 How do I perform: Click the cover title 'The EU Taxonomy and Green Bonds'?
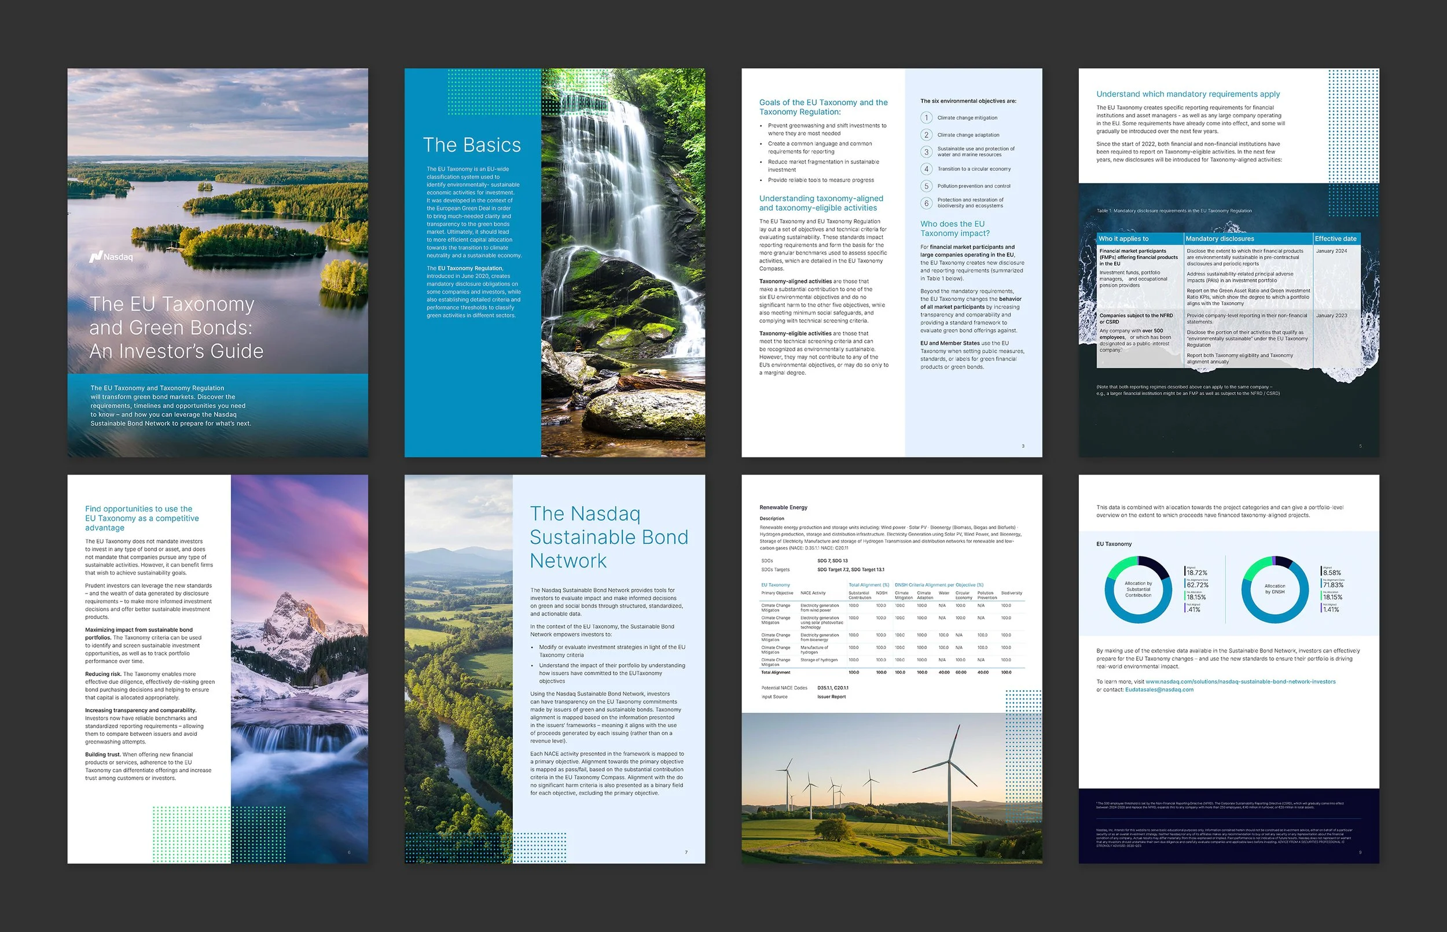coord(176,327)
